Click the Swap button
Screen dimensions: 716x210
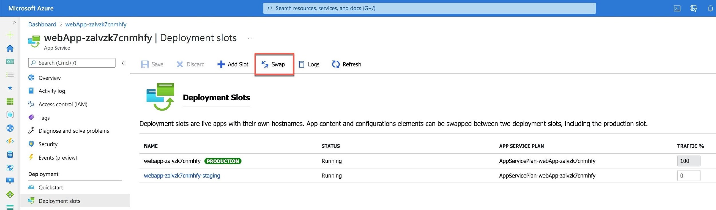point(274,64)
